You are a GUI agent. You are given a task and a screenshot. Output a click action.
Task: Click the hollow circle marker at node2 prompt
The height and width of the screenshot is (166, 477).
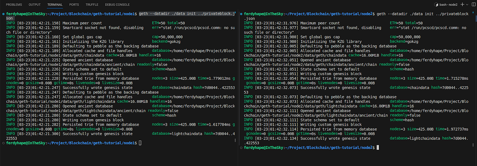click(x=241, y=148)
